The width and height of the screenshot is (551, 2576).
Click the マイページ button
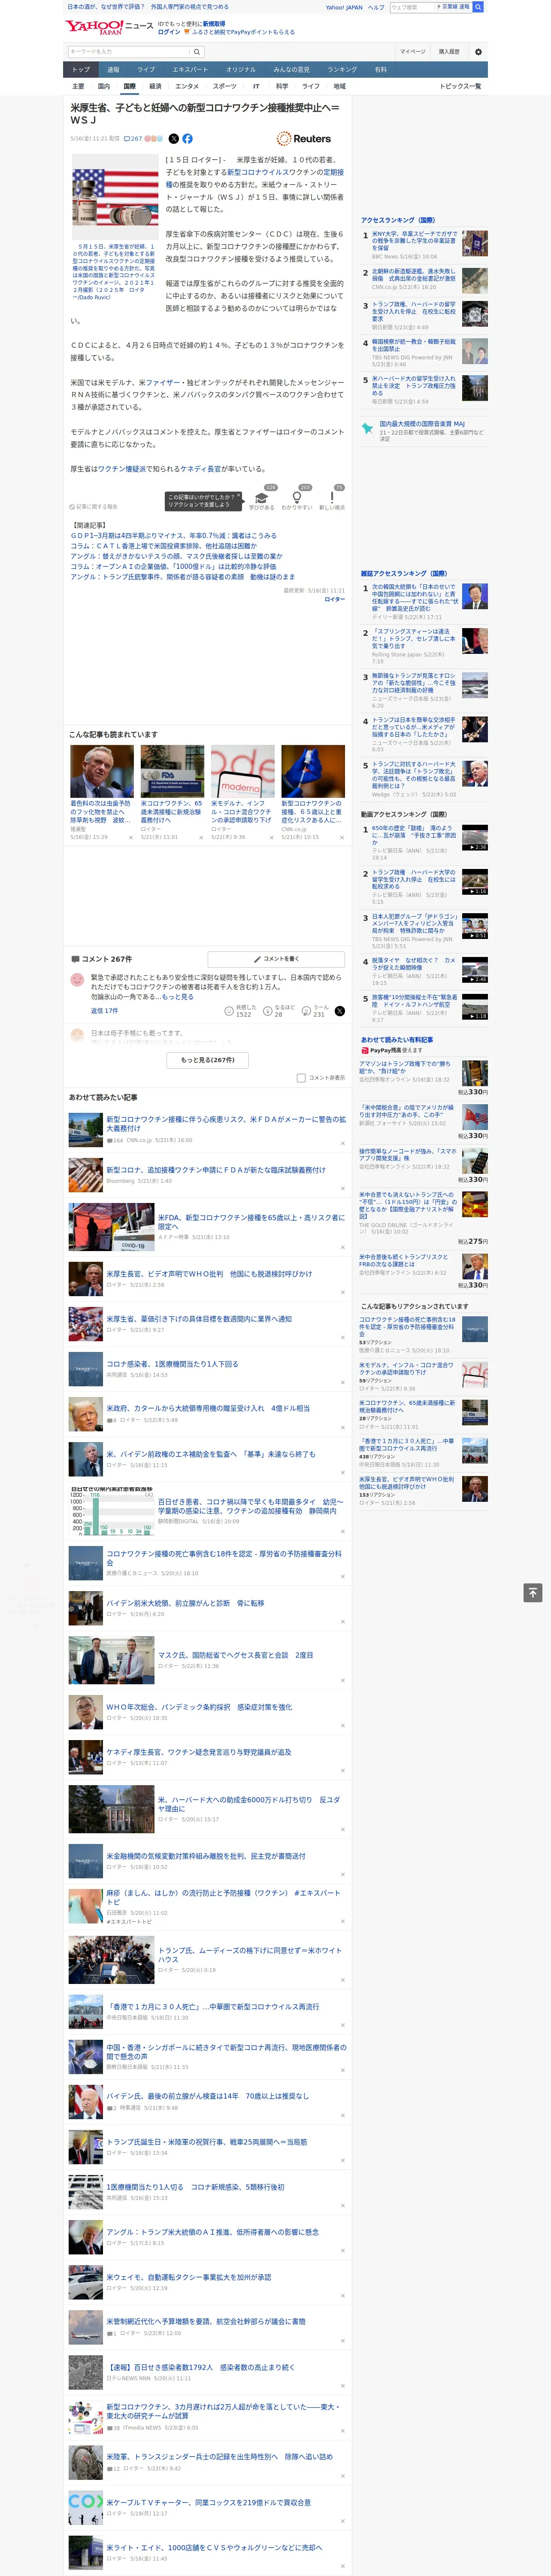413,52
